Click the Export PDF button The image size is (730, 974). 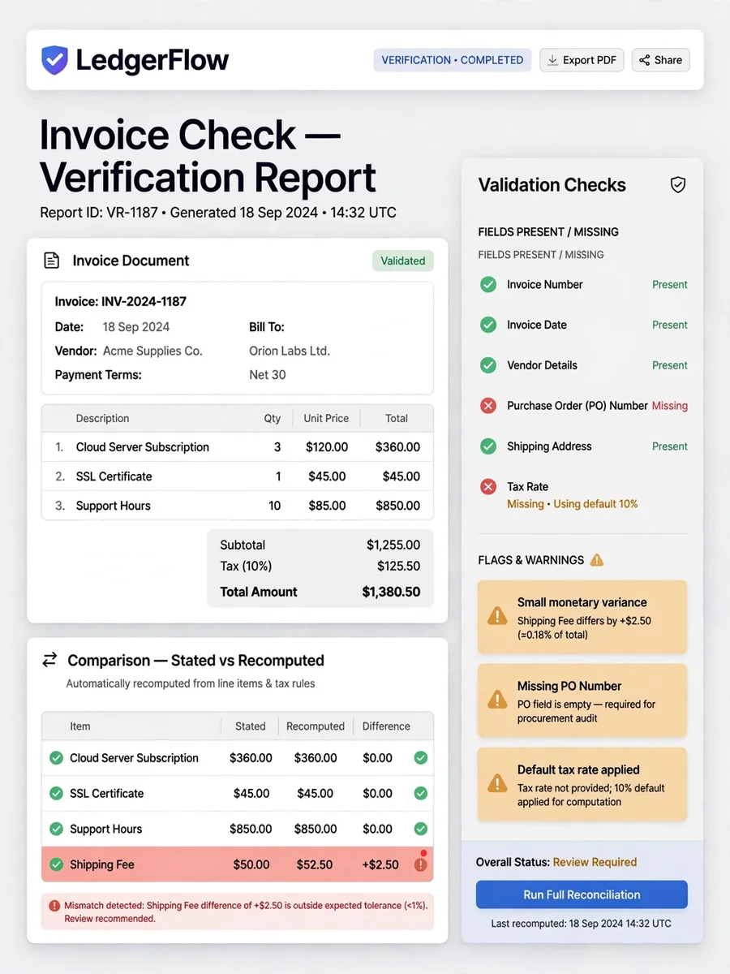pos(582,60)
